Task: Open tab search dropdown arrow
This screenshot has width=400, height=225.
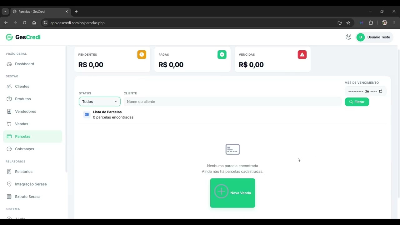Action: click(x=5, y=12)
